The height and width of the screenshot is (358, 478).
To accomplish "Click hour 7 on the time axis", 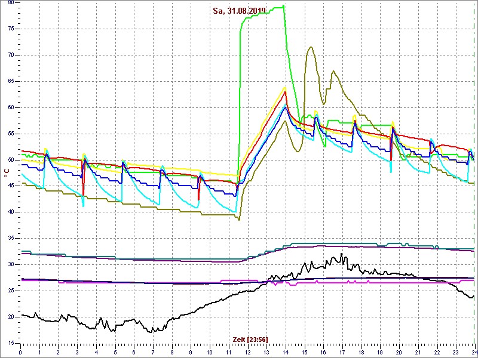I will pos(153,352).
